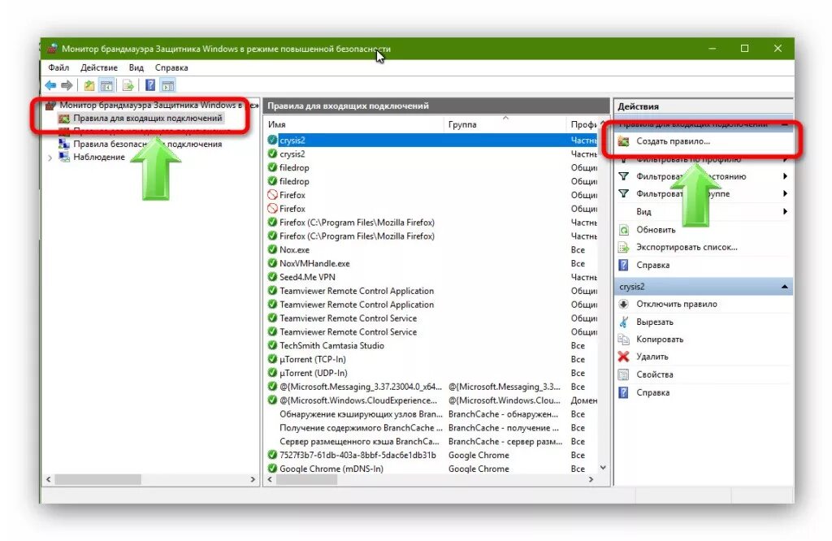Screen dimensions: 832x541
Task: Open the Справка menu in menu bar
Action: pos(171,67)
